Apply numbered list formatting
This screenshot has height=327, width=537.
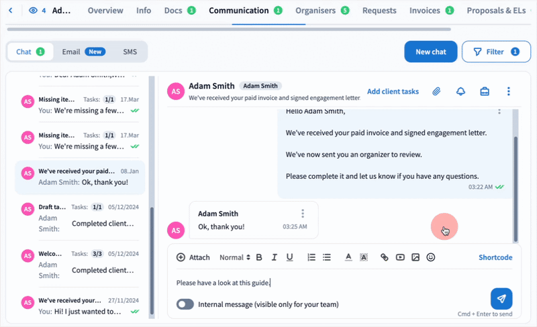click(311, 257)
